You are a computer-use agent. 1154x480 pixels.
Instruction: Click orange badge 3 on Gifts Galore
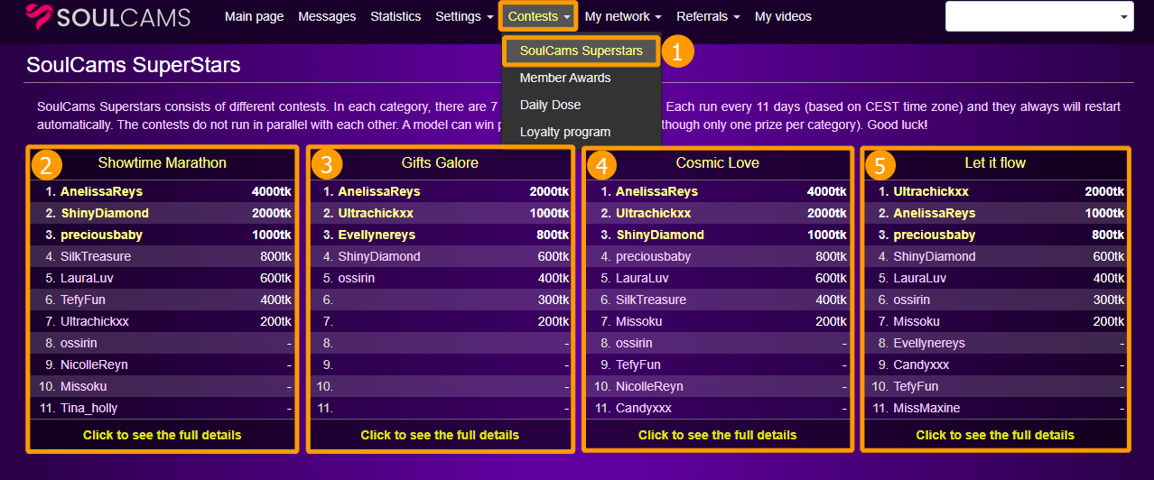pos(326,165)
